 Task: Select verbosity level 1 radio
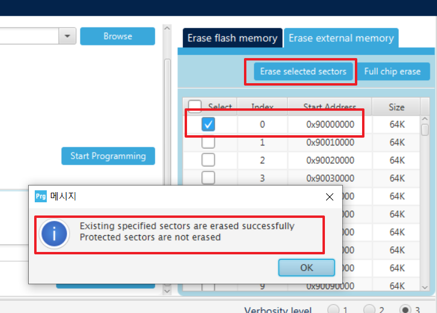[333, 309]
